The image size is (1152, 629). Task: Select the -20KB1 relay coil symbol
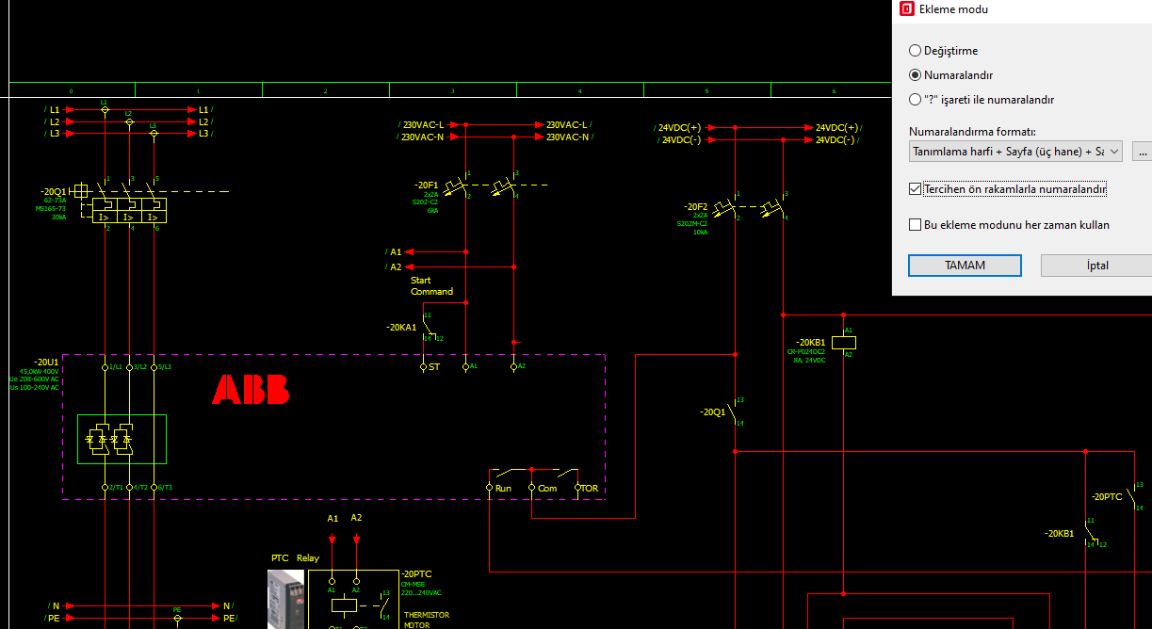click(x=845, y=343)
